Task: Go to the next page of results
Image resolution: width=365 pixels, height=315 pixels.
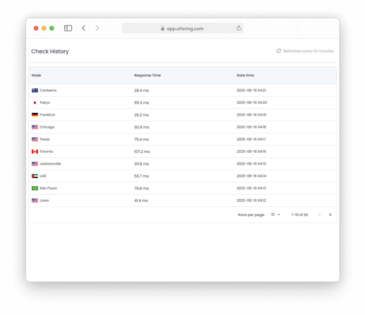Action: coord(330,215)
